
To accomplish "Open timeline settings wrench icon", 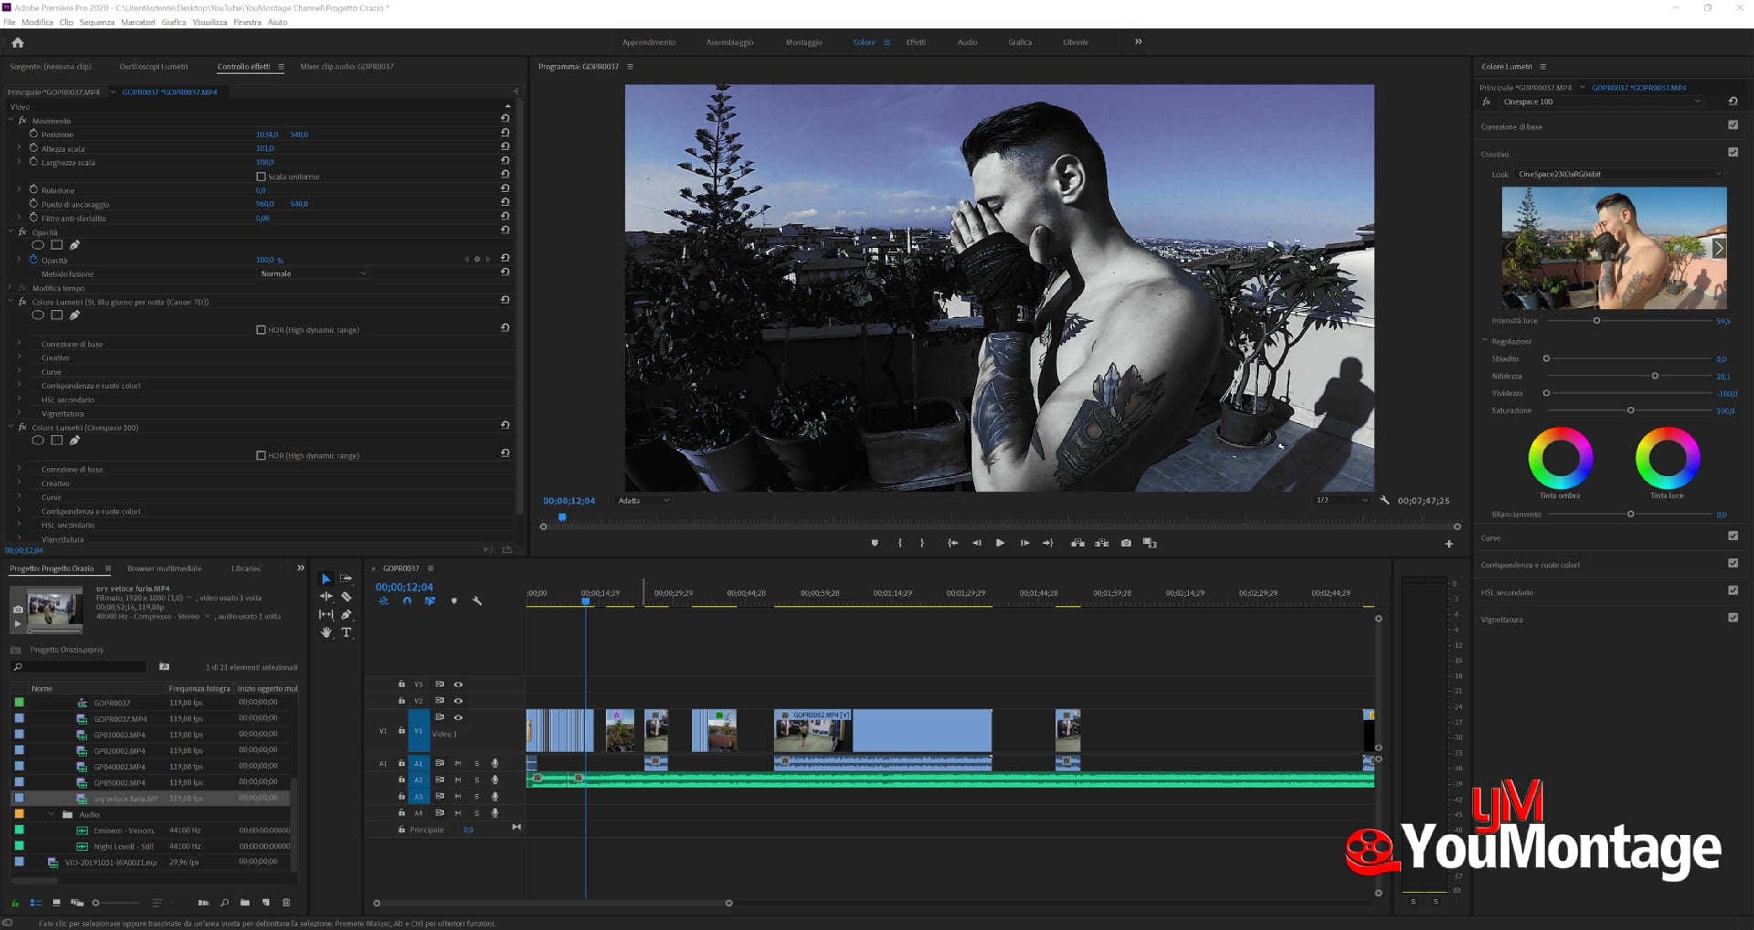I will [x=477, y=601].
